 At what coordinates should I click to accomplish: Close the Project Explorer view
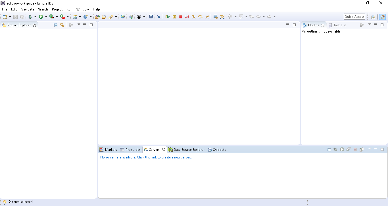[34, 25]
